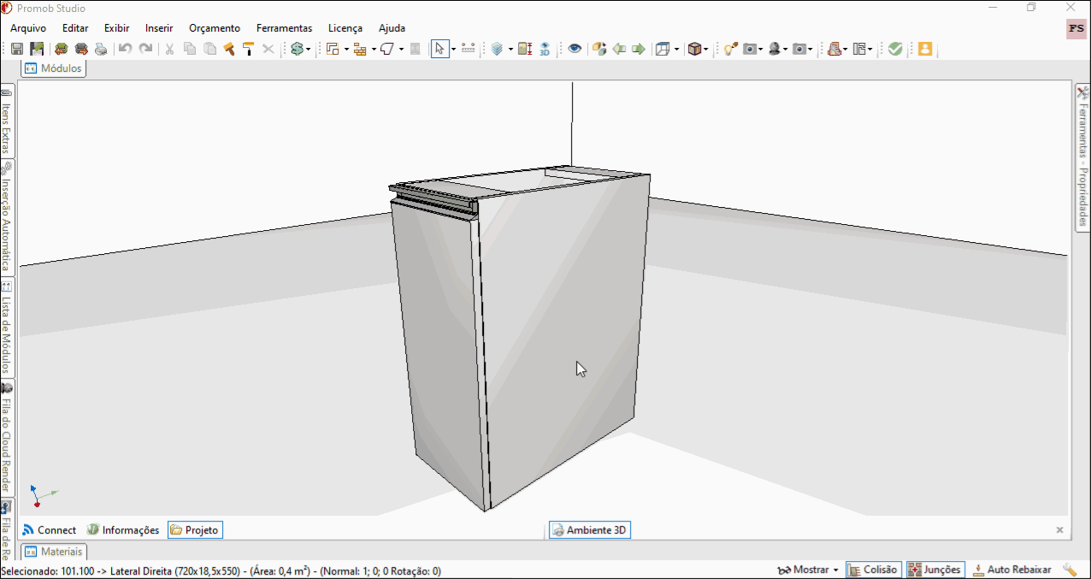Image resolution: width=1091 pixels, height=579 pixels.
Task: Select the Projeto panel tab
Action: point(195,530)
